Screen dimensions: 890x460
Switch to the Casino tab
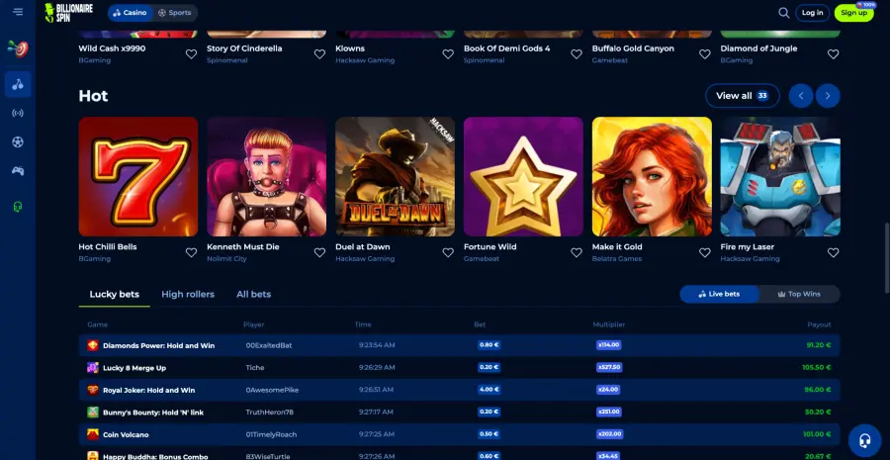130,13
